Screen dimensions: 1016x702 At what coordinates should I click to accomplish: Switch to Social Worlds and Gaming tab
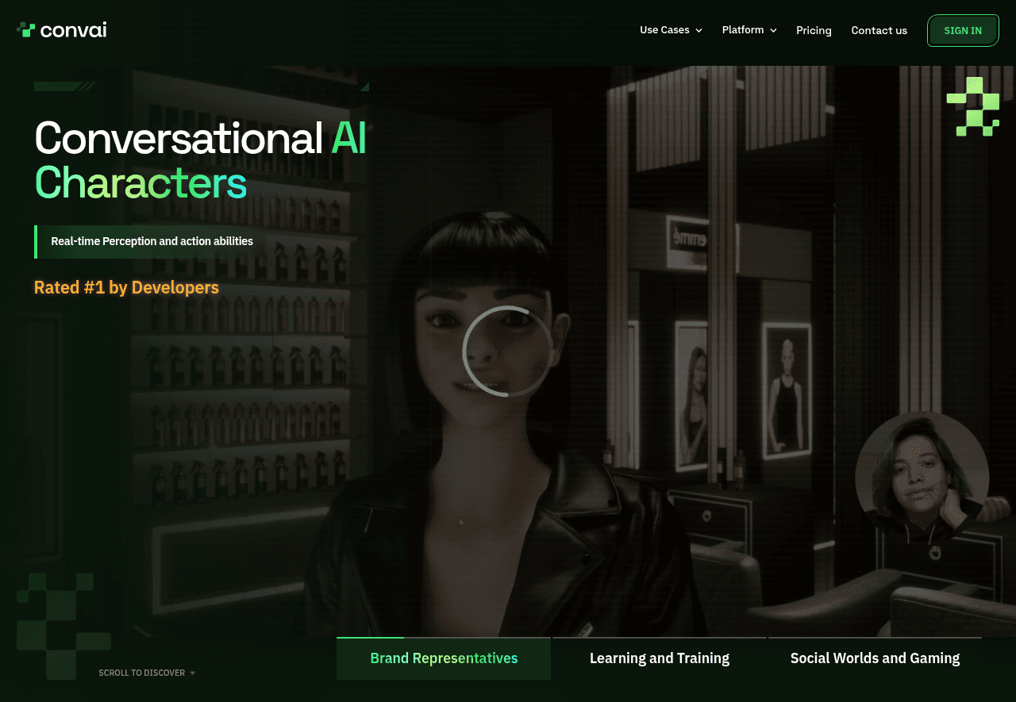(875, 658)
